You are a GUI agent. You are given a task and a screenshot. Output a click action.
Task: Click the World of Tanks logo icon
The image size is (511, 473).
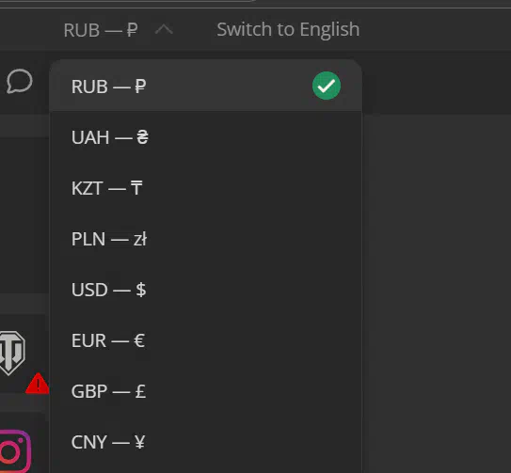(12, 354)
